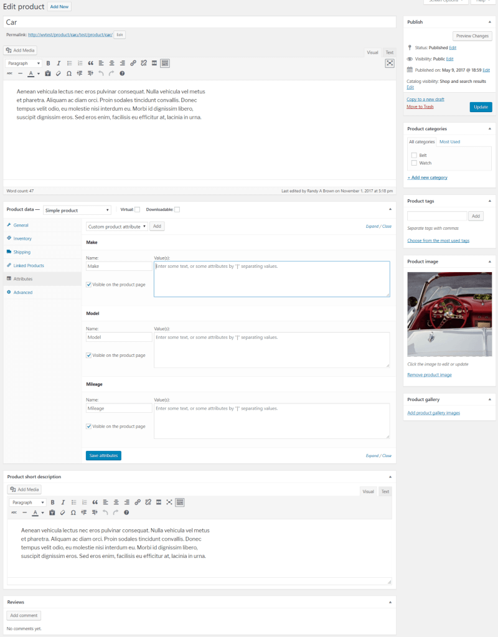Apply blockquote in the main product editor
Image resolution: width=498 pixels, height=637 pixels.
pos(91,64)
